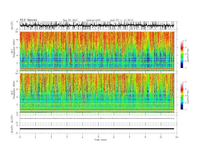The image size is (199, 154).
Task: Click the ch.1 voltage waveform trace
Action: click(97, 25)
